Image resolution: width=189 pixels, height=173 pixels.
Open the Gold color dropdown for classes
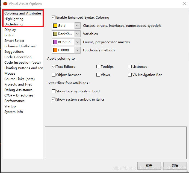(77, 26)
